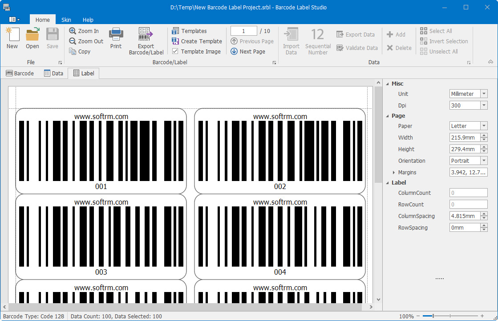Go to the Next Page
This screenshot has width=498, height=321.
[x=252, y=51]
